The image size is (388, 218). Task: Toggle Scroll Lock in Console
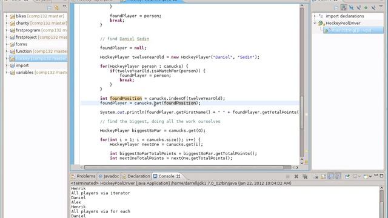pos(323,176)
